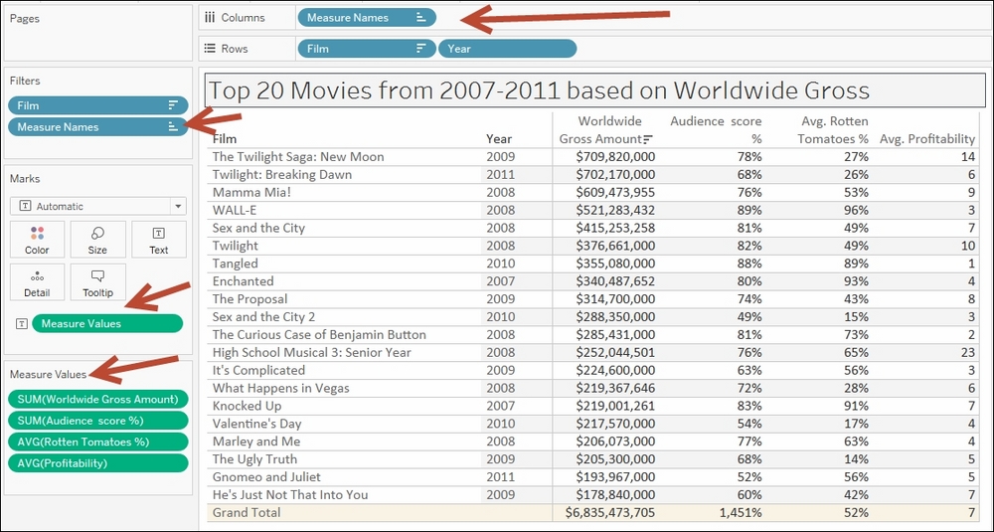Image resolution: width=994 pixels, height=532 pixels.
Task: Click text icon beside Measure Values mark
Action: click(x=22, y=323)
